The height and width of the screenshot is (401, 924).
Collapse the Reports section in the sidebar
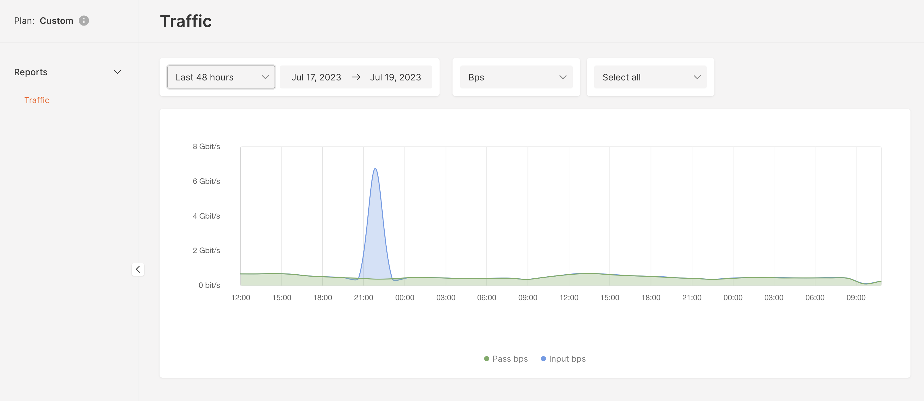pyautogui.click(x=117, y=72)
